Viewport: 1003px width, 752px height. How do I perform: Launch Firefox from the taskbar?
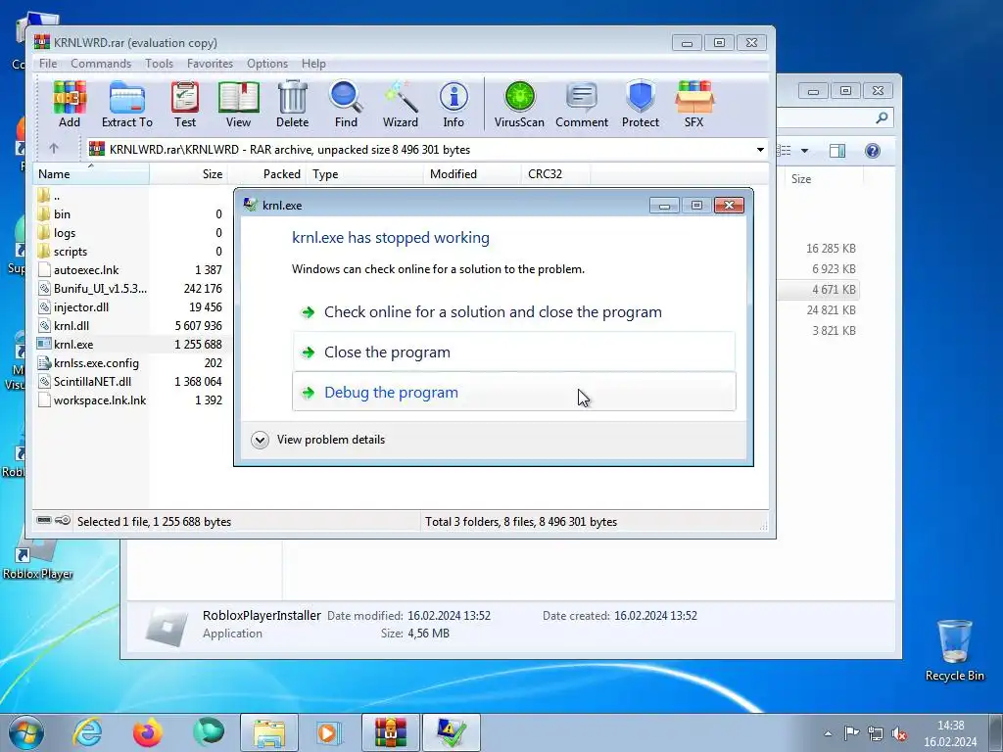tap(147, 732)
